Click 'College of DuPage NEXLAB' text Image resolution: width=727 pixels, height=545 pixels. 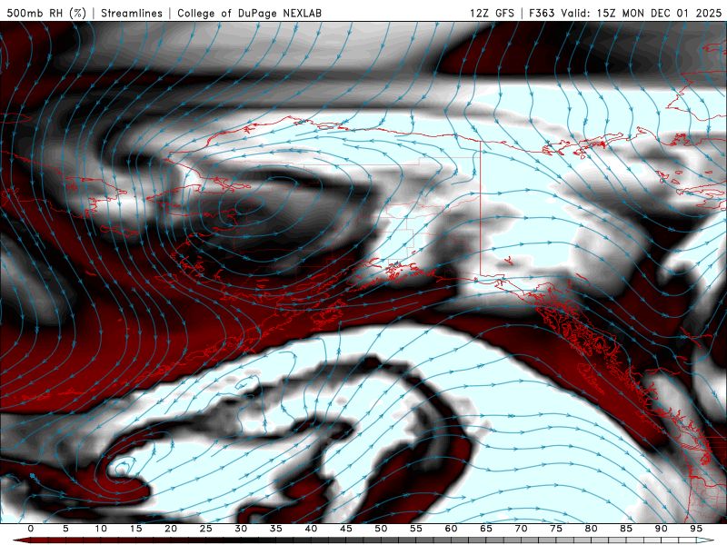249,13
